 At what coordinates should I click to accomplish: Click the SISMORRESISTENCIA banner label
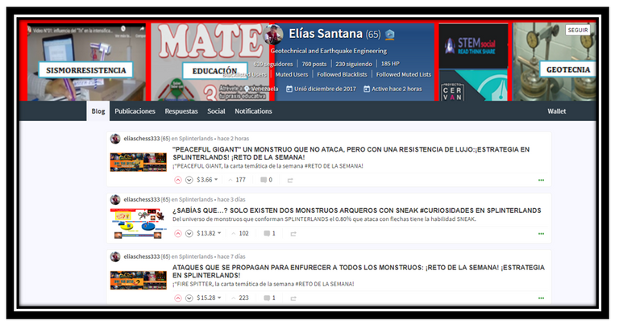pyautogui.click(x=85, y=70)
